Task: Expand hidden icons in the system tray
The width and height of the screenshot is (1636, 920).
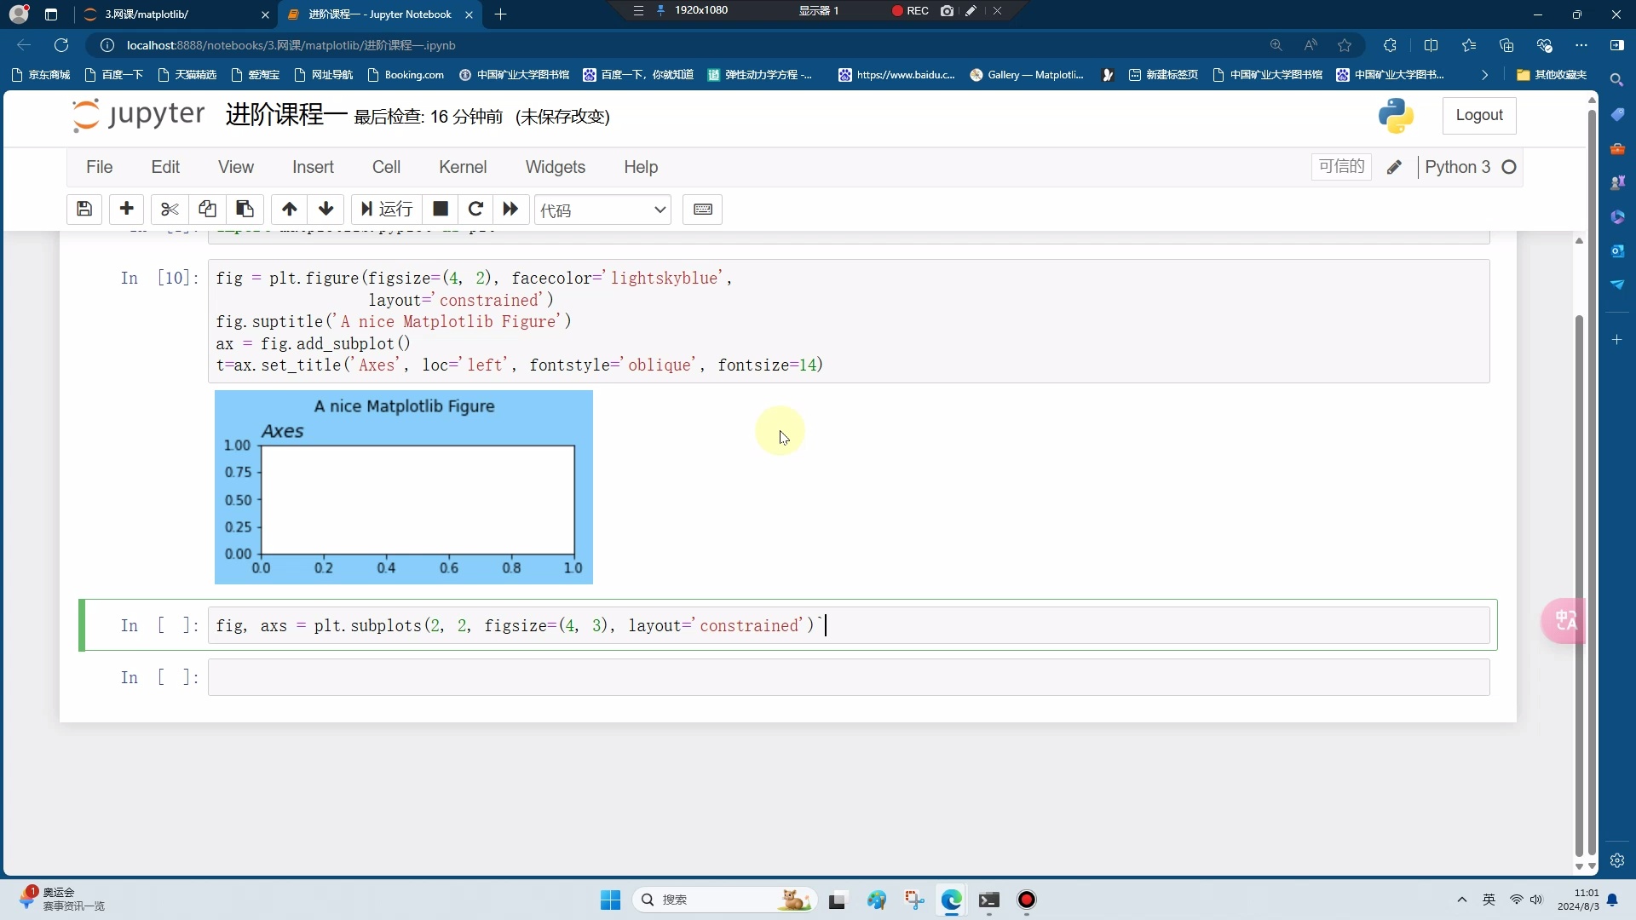Action: [1460, 900]
